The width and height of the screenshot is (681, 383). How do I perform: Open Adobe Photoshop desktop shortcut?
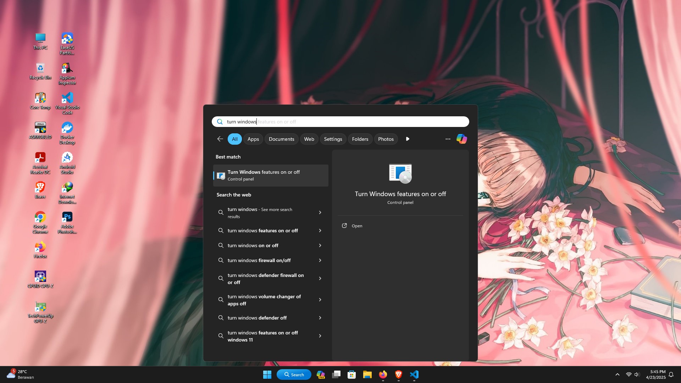tap(67, 222)
